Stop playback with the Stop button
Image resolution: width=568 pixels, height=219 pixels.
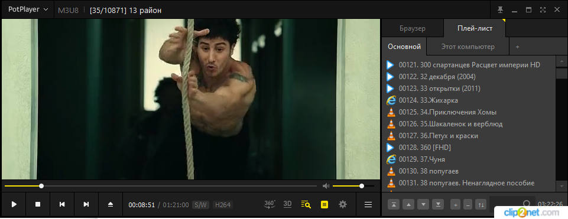38,204
